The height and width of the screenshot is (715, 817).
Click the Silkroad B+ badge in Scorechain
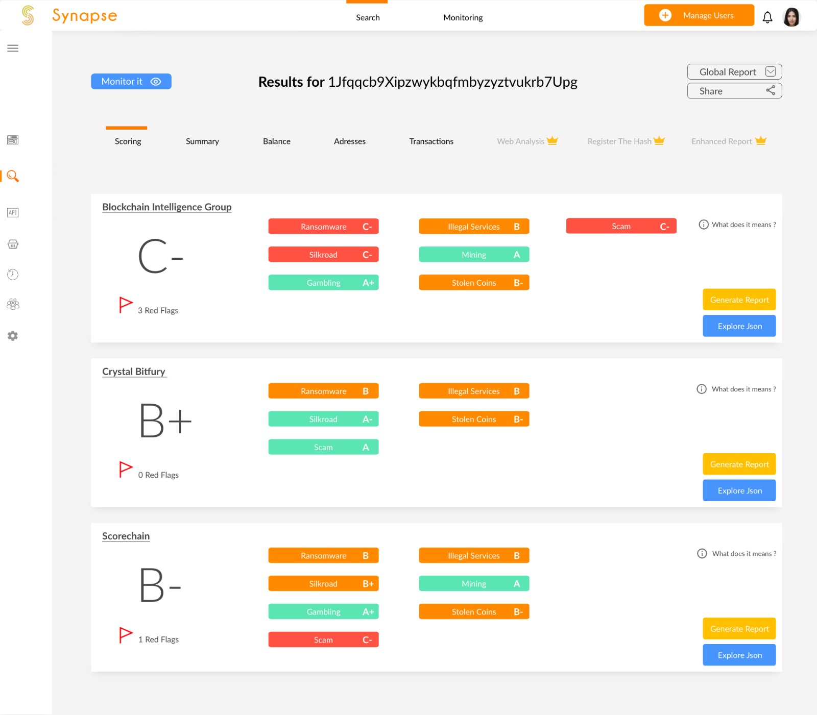[324, 584]
